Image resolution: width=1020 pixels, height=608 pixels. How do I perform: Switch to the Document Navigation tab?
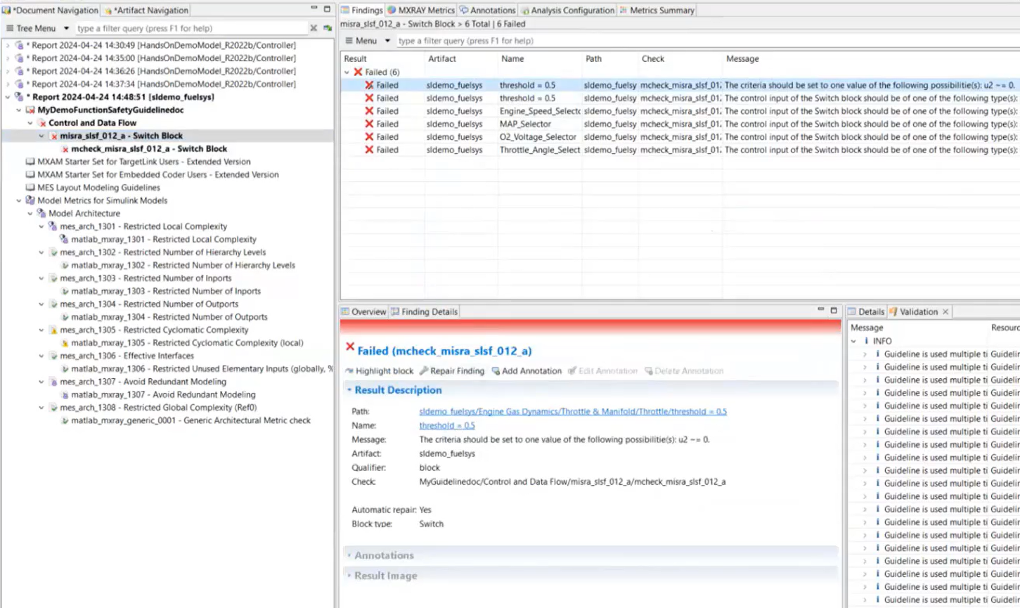coord(50,10)
